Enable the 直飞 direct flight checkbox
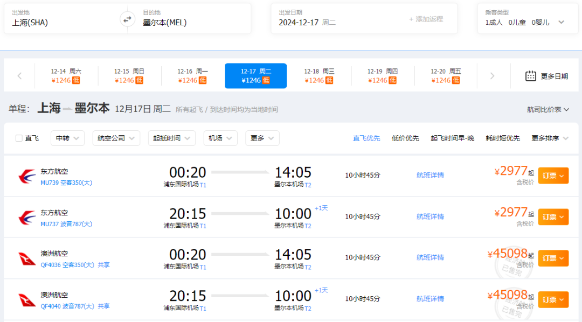 (x=19, y=138)
